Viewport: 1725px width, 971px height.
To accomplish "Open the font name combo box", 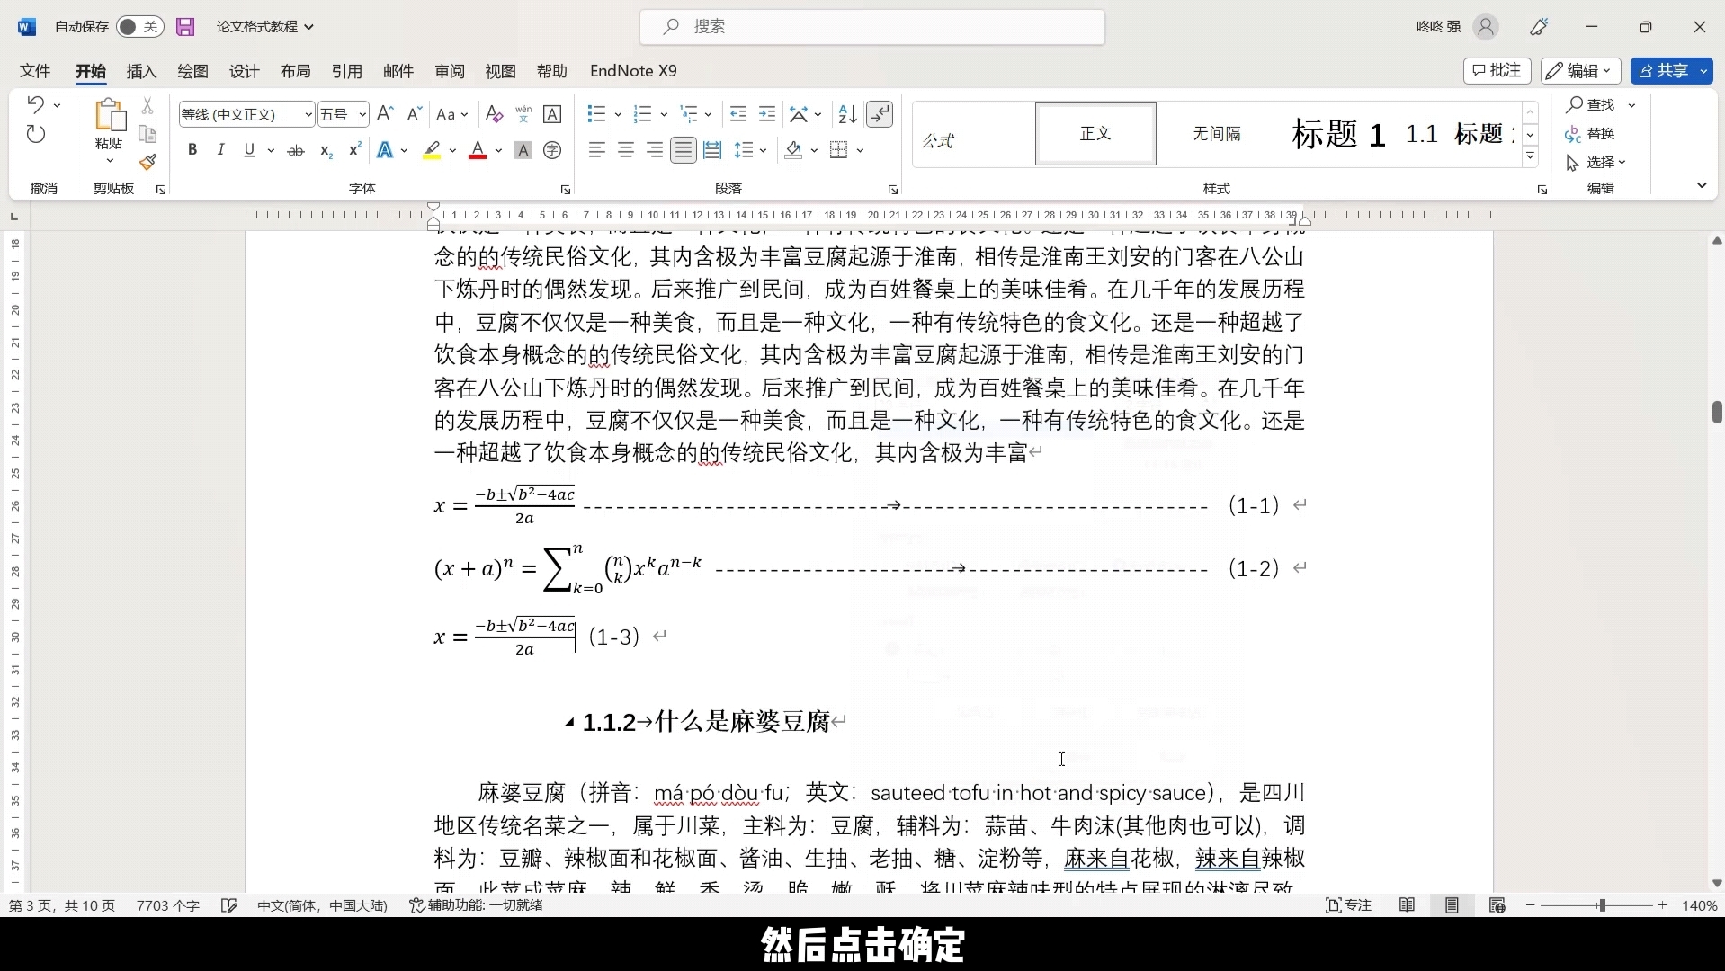I will tap(246, 114).
